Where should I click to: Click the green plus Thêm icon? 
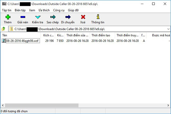(x=8, y=17)
